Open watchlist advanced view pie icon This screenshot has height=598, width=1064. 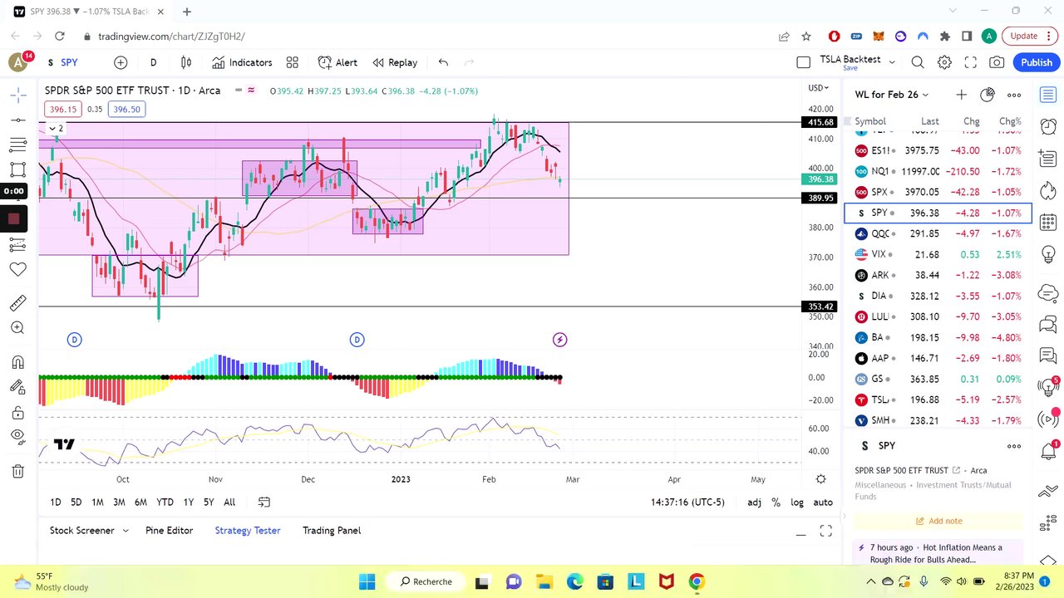pyautogui.click(x=988, y=95)
